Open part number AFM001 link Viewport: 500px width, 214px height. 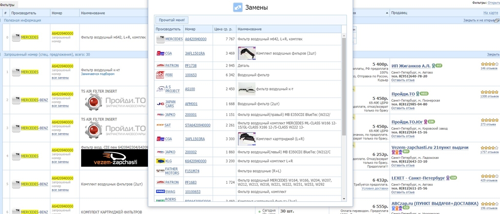click(191, 103)
